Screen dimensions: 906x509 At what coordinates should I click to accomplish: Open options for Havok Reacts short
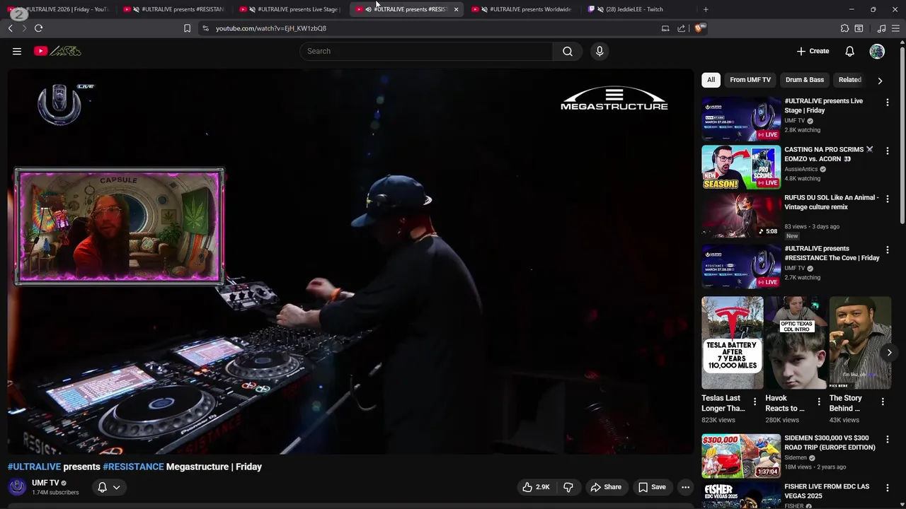819,402
